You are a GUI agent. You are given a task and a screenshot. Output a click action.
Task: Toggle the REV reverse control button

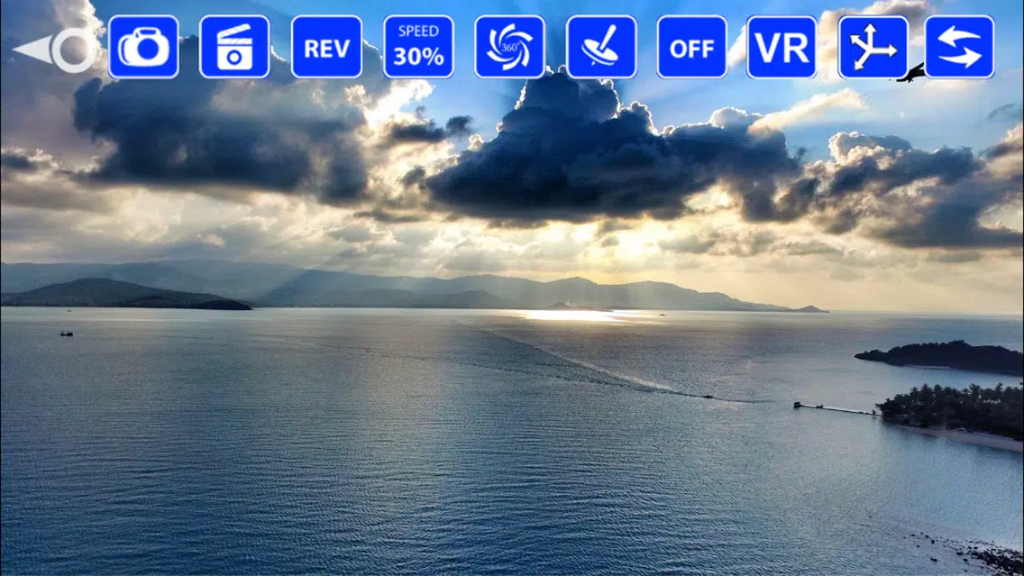(326, 47)
